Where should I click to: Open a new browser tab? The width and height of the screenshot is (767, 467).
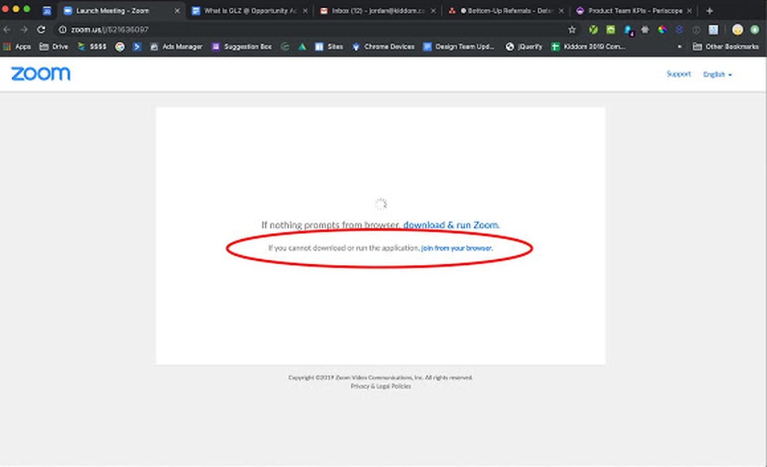[709, 10]
